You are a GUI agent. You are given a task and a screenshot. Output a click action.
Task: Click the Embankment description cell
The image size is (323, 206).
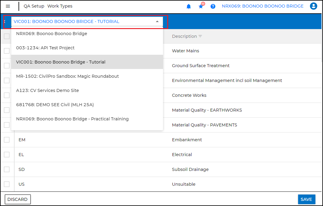pos(187,140)
